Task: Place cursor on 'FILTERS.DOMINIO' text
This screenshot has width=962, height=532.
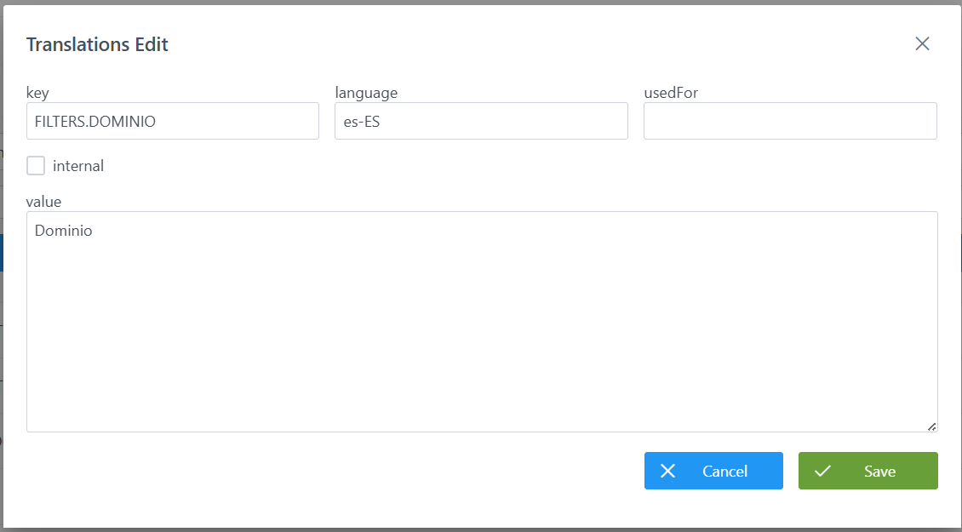Action: tap(94, 122)
